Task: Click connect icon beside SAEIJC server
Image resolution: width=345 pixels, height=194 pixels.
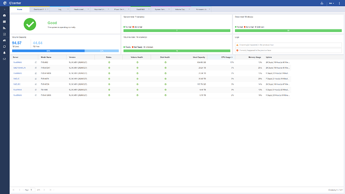Action: point(36,78)
